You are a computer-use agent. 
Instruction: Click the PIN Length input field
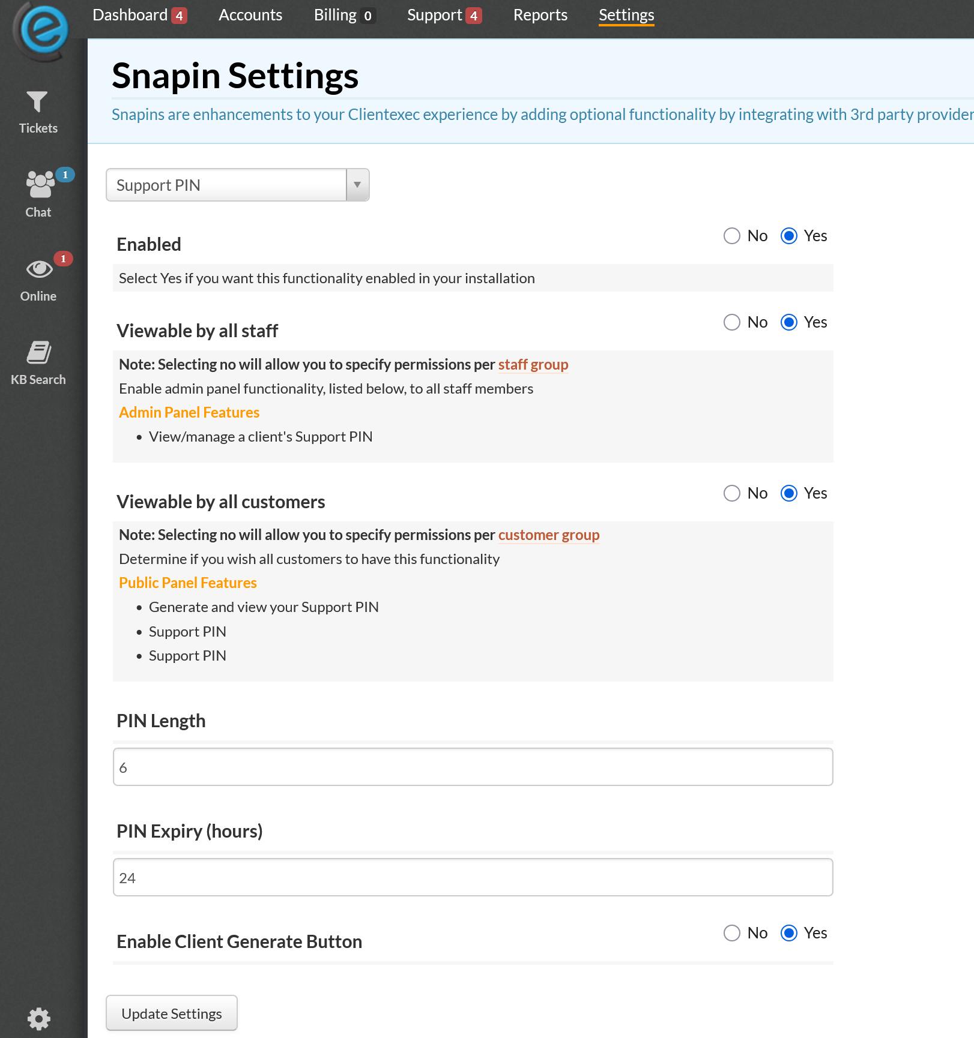point(473,767)
